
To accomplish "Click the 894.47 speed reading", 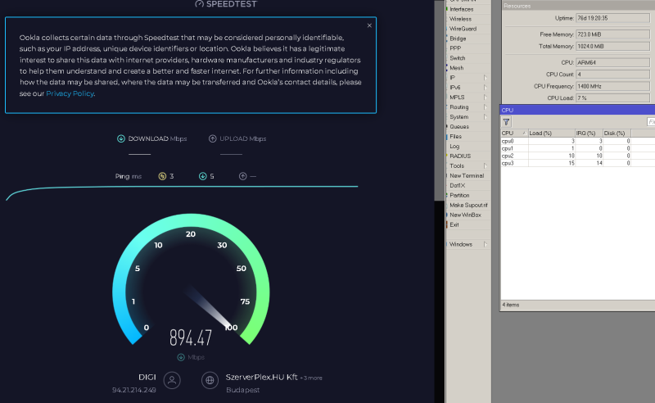I will [191, 337].
